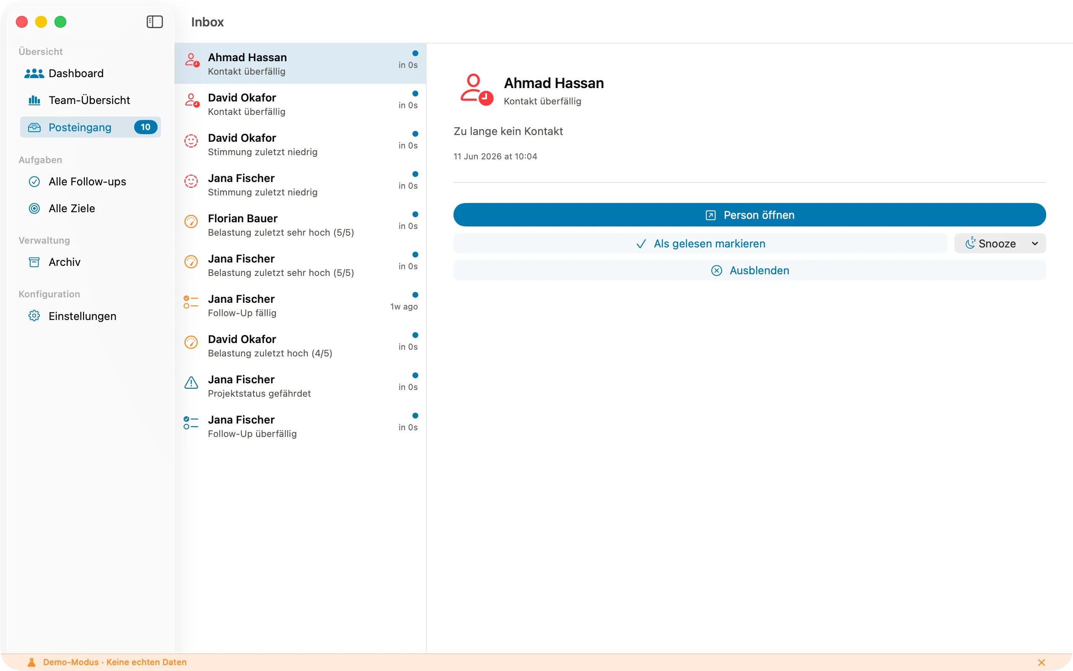Select Jana Fischer Projektstatus gefährdet message
Screen dimensions: 1073x671
[300, 386]
